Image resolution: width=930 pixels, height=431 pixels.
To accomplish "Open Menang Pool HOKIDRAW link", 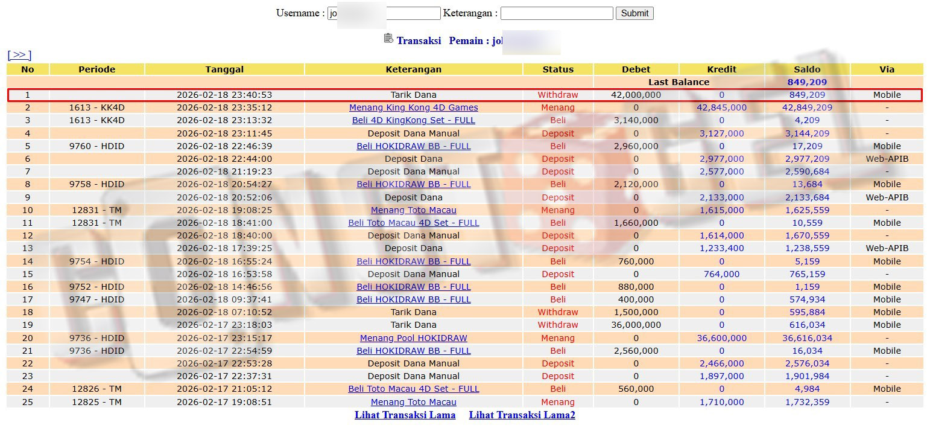I will click(413, 338).
